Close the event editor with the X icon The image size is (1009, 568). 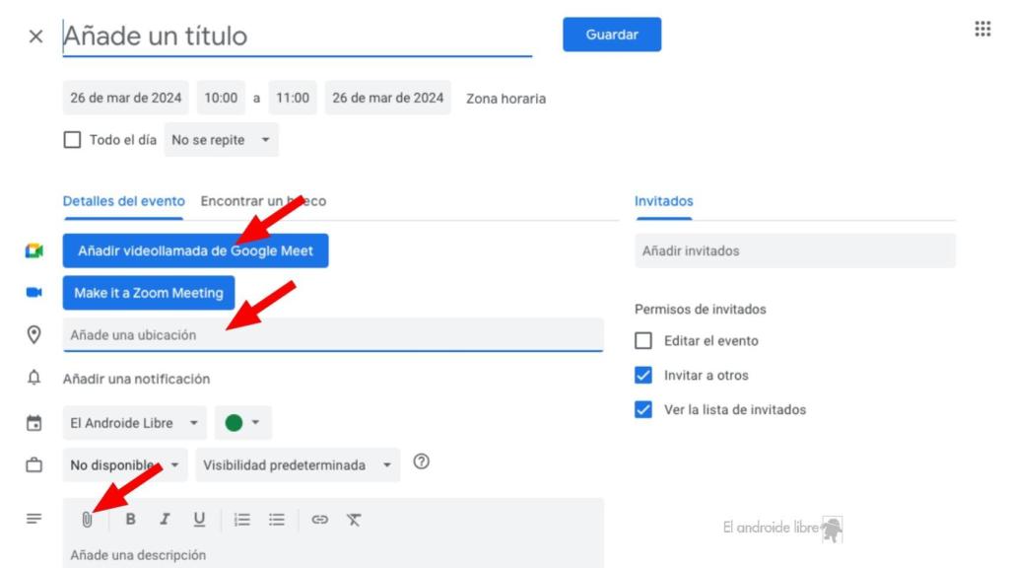(x=36, y=36)
